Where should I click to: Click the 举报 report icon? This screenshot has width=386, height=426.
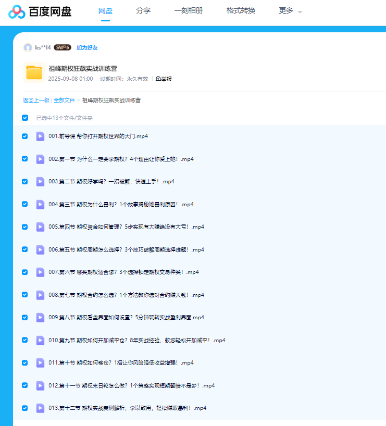pos(158,79)
